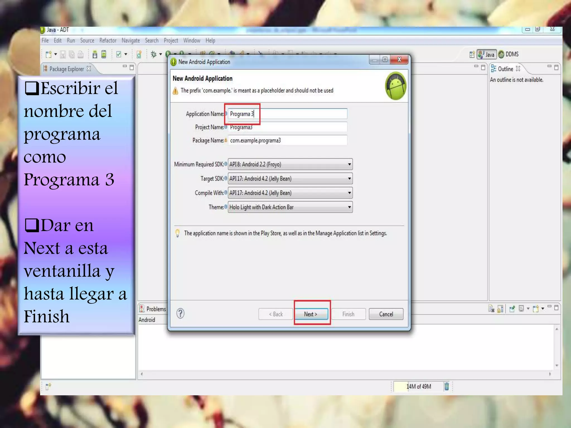Click the Android Lint check icon

coord(119,54)
